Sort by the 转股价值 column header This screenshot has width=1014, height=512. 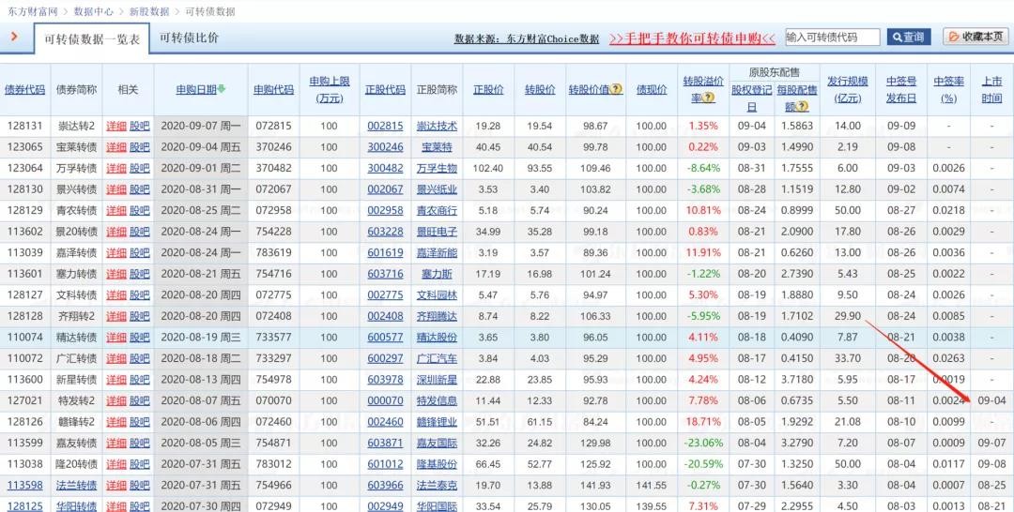tap(589, 90)
